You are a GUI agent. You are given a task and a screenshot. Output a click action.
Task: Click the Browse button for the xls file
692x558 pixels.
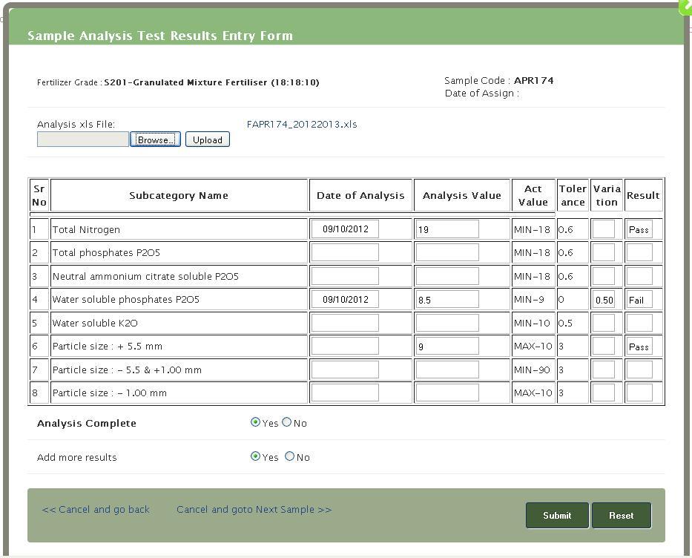coord(155,139)
